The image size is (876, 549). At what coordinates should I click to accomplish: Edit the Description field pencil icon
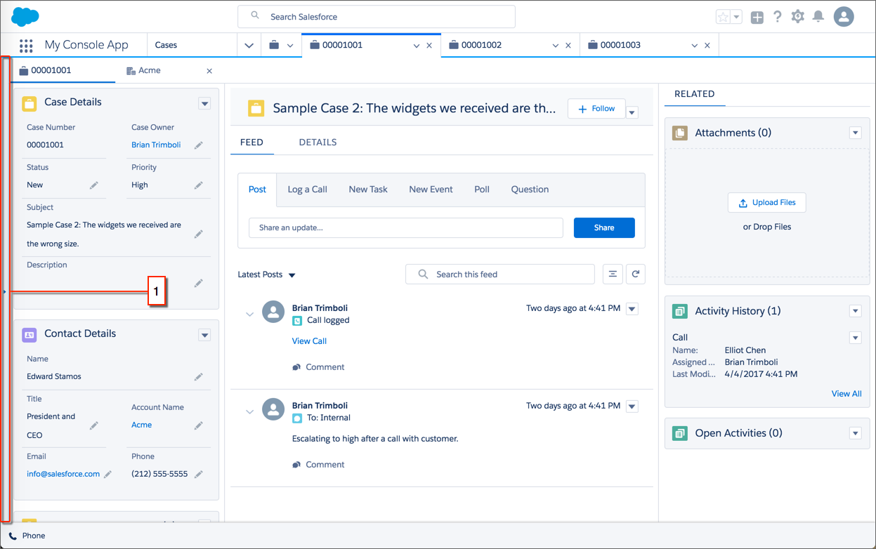[199, 283]
